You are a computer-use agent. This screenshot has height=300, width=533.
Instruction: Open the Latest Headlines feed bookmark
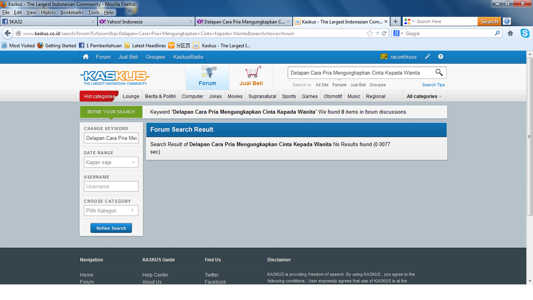pos(145,45)
